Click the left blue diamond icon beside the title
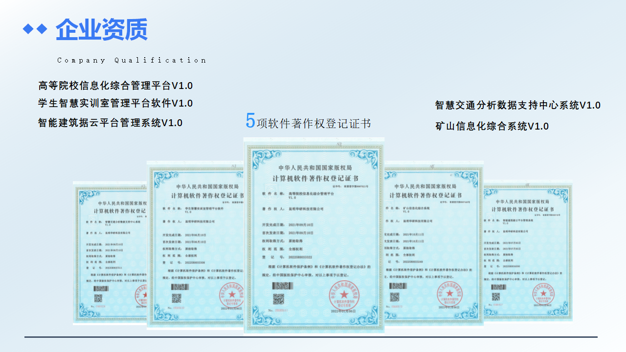626x352 pixels. pyautogui.click(x=28, y=29)
